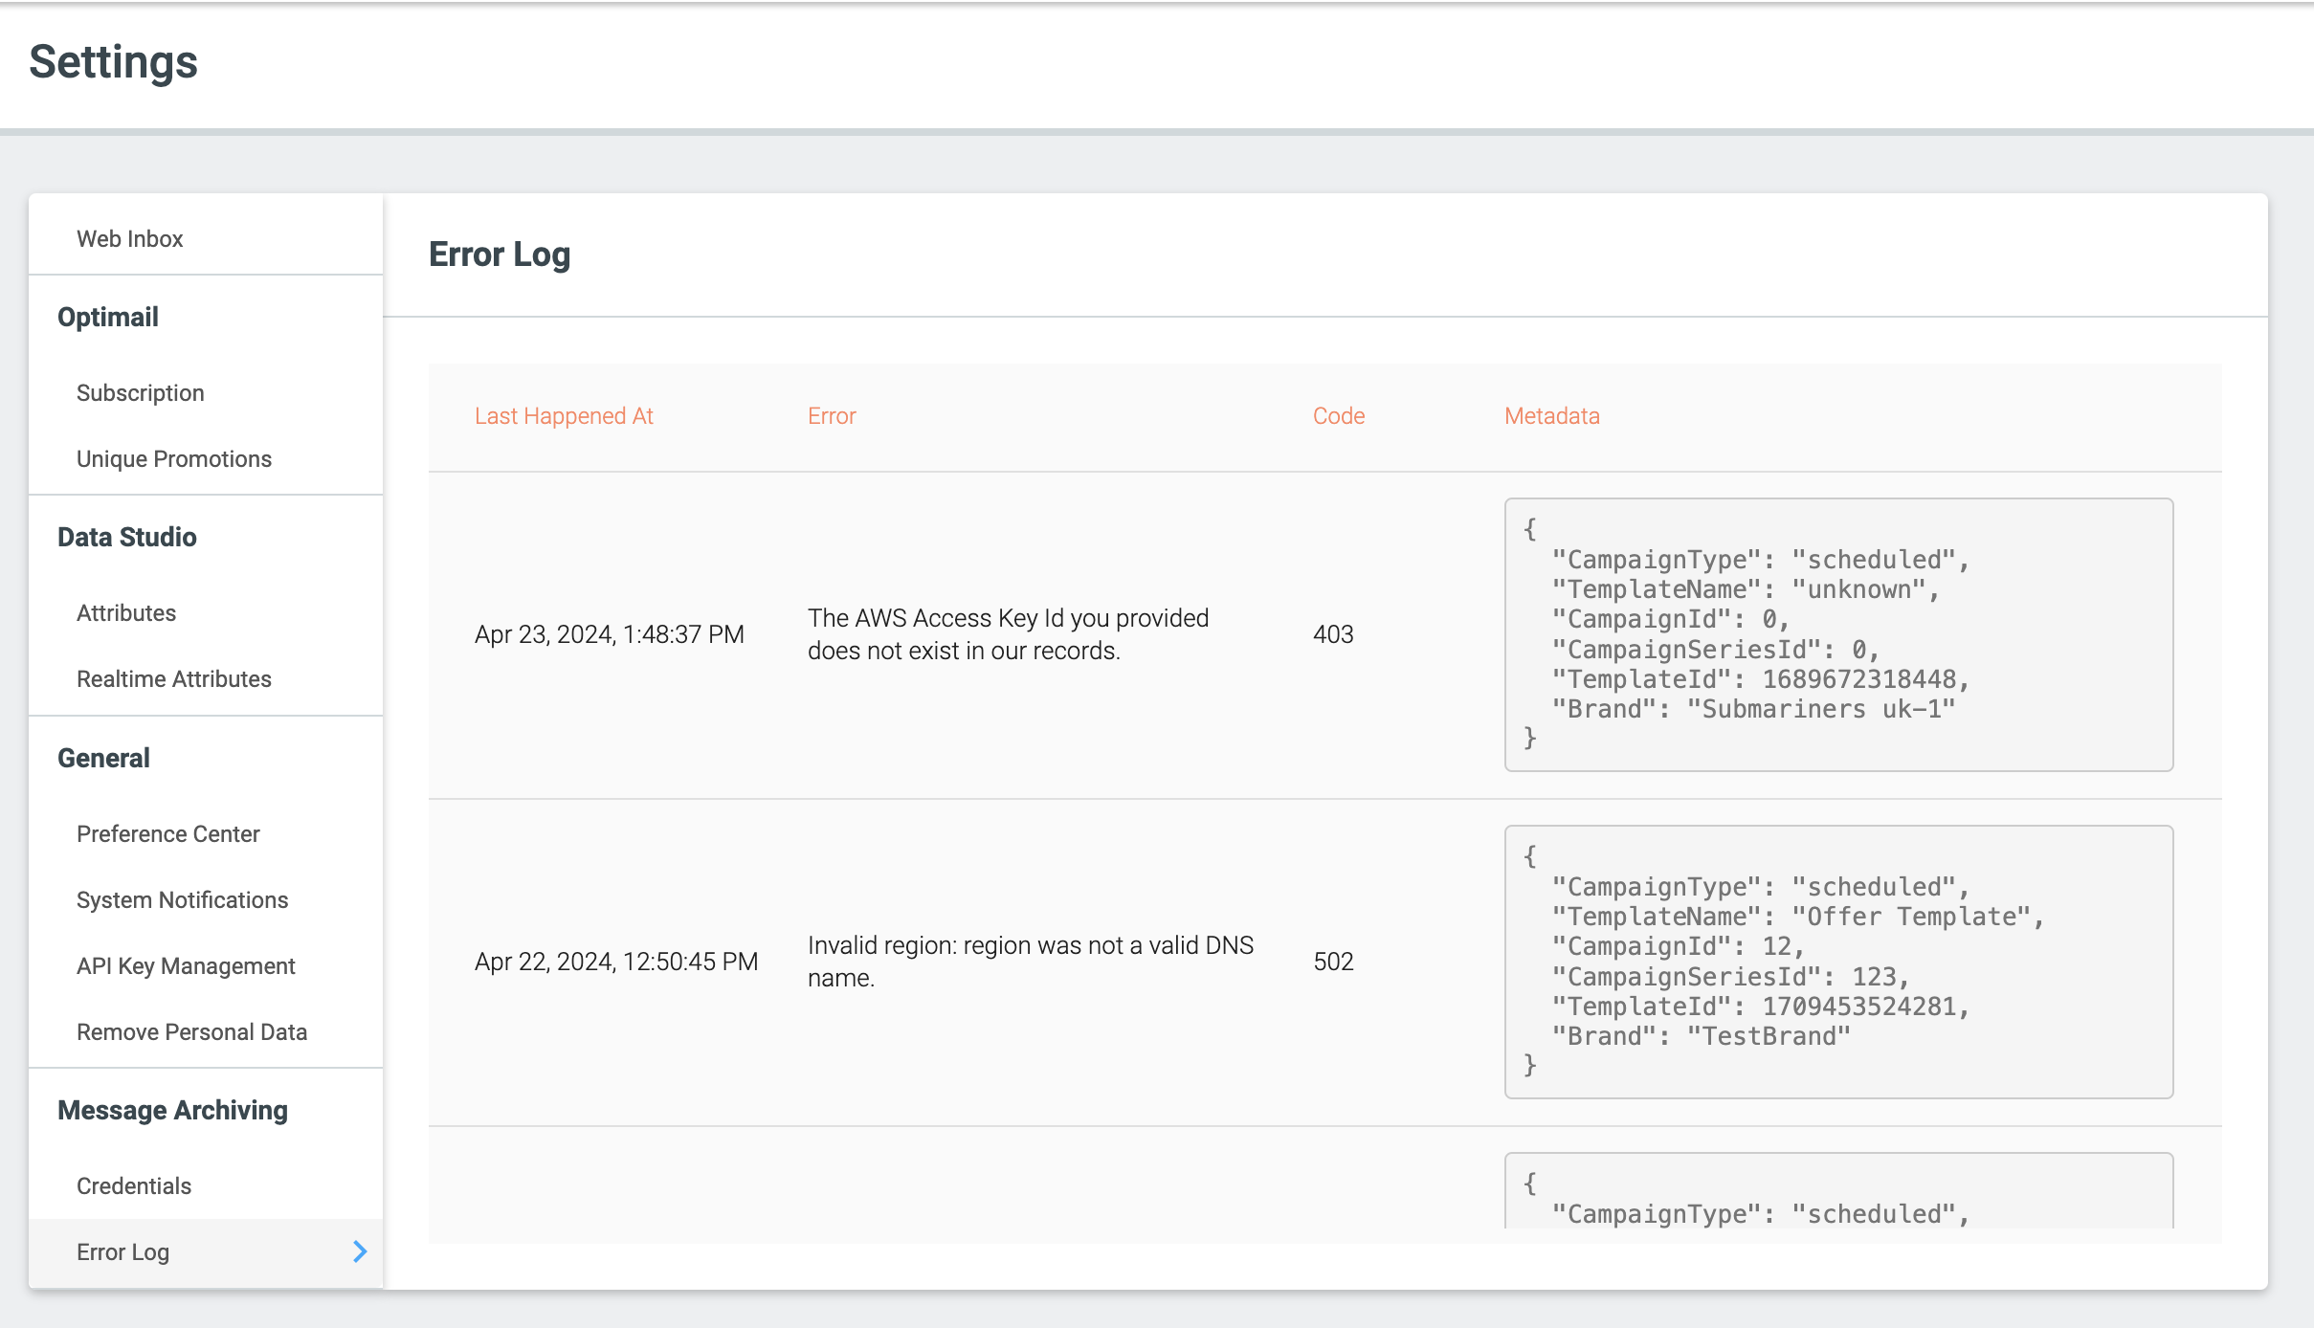Screen dimensions: 2314x1328
Task: Click the Data Studio section heading
Action: pos(126,537)
